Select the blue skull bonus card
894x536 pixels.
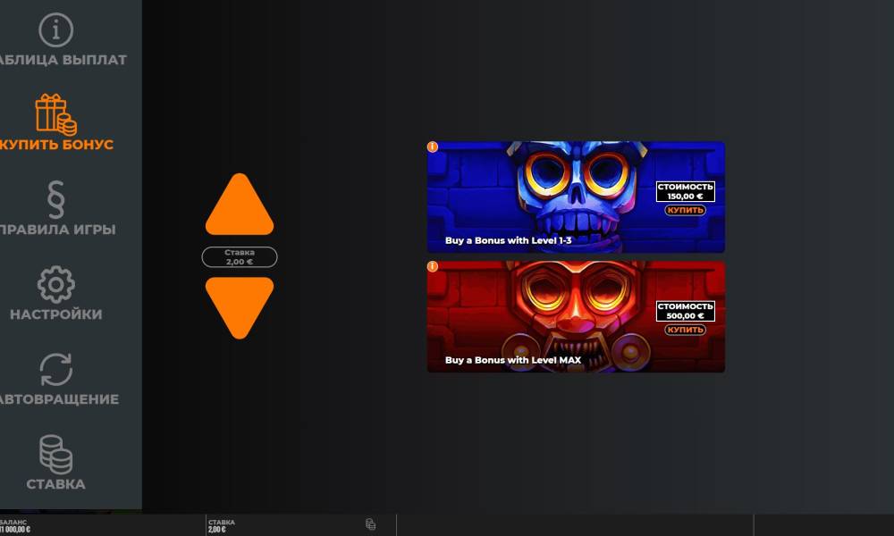click(x=576, y=197)
